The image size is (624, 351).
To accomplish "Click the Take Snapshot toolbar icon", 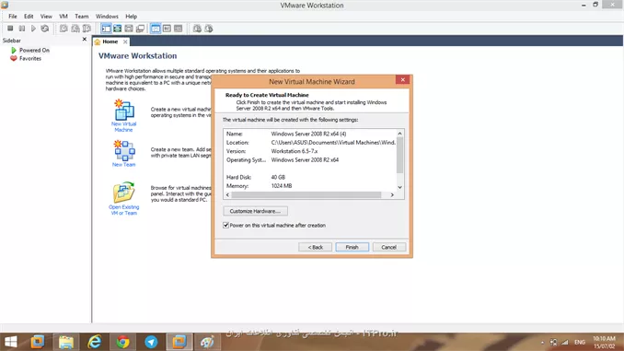I will pos(64,29).
